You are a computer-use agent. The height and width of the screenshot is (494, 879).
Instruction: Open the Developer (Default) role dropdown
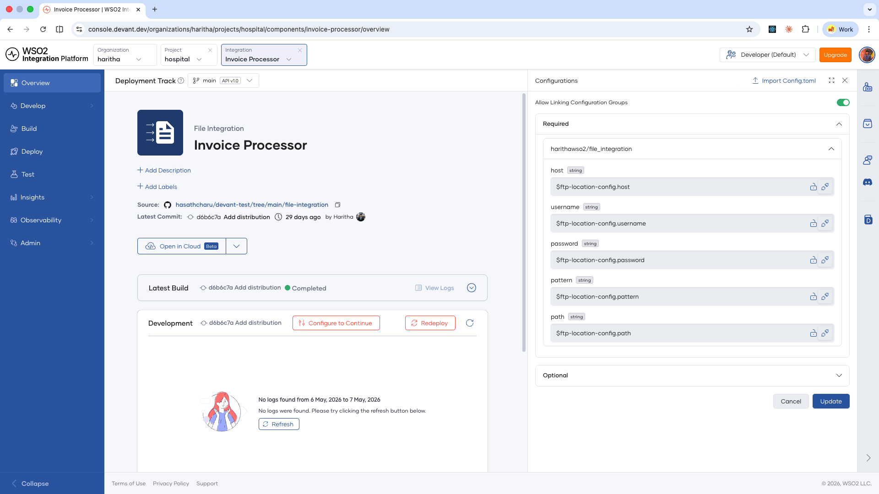pyautogui.click(x=768, y=55)
